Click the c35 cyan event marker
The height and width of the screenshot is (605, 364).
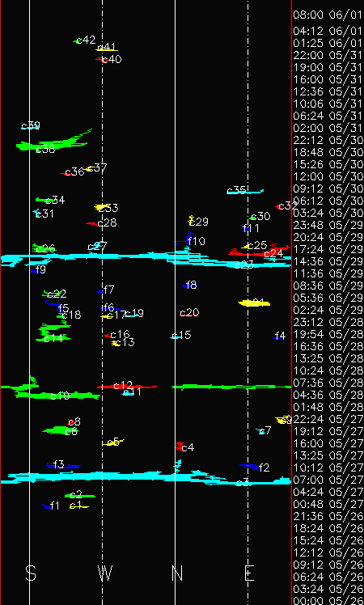[245, 191]
